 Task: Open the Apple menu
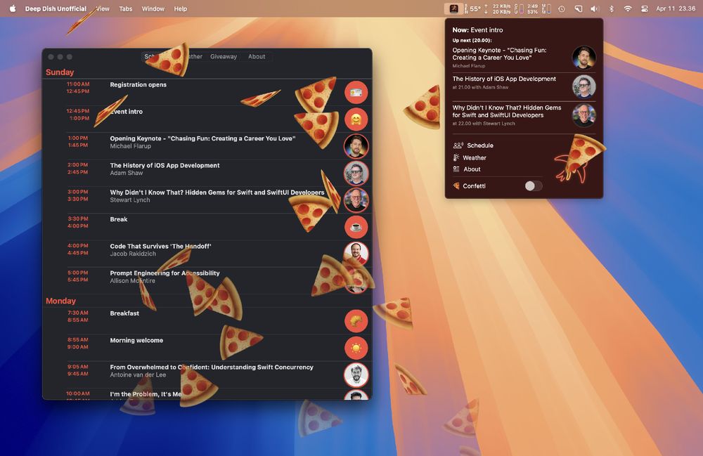point(13,8)
